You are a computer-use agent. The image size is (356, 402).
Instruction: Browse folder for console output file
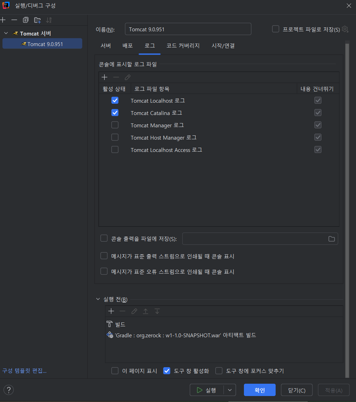coord(332,239)
